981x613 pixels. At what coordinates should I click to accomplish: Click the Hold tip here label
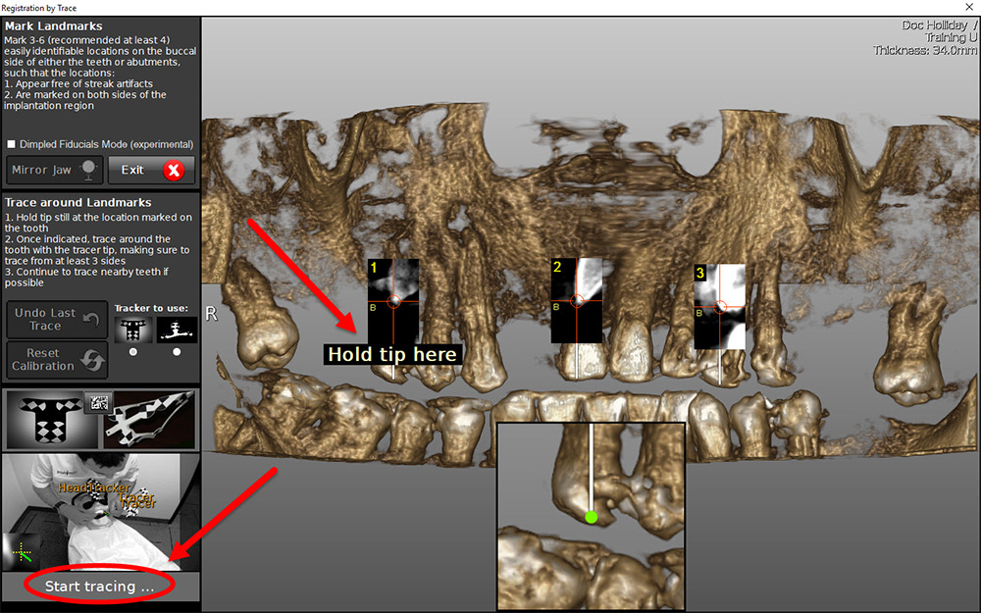tap(392, 354)
